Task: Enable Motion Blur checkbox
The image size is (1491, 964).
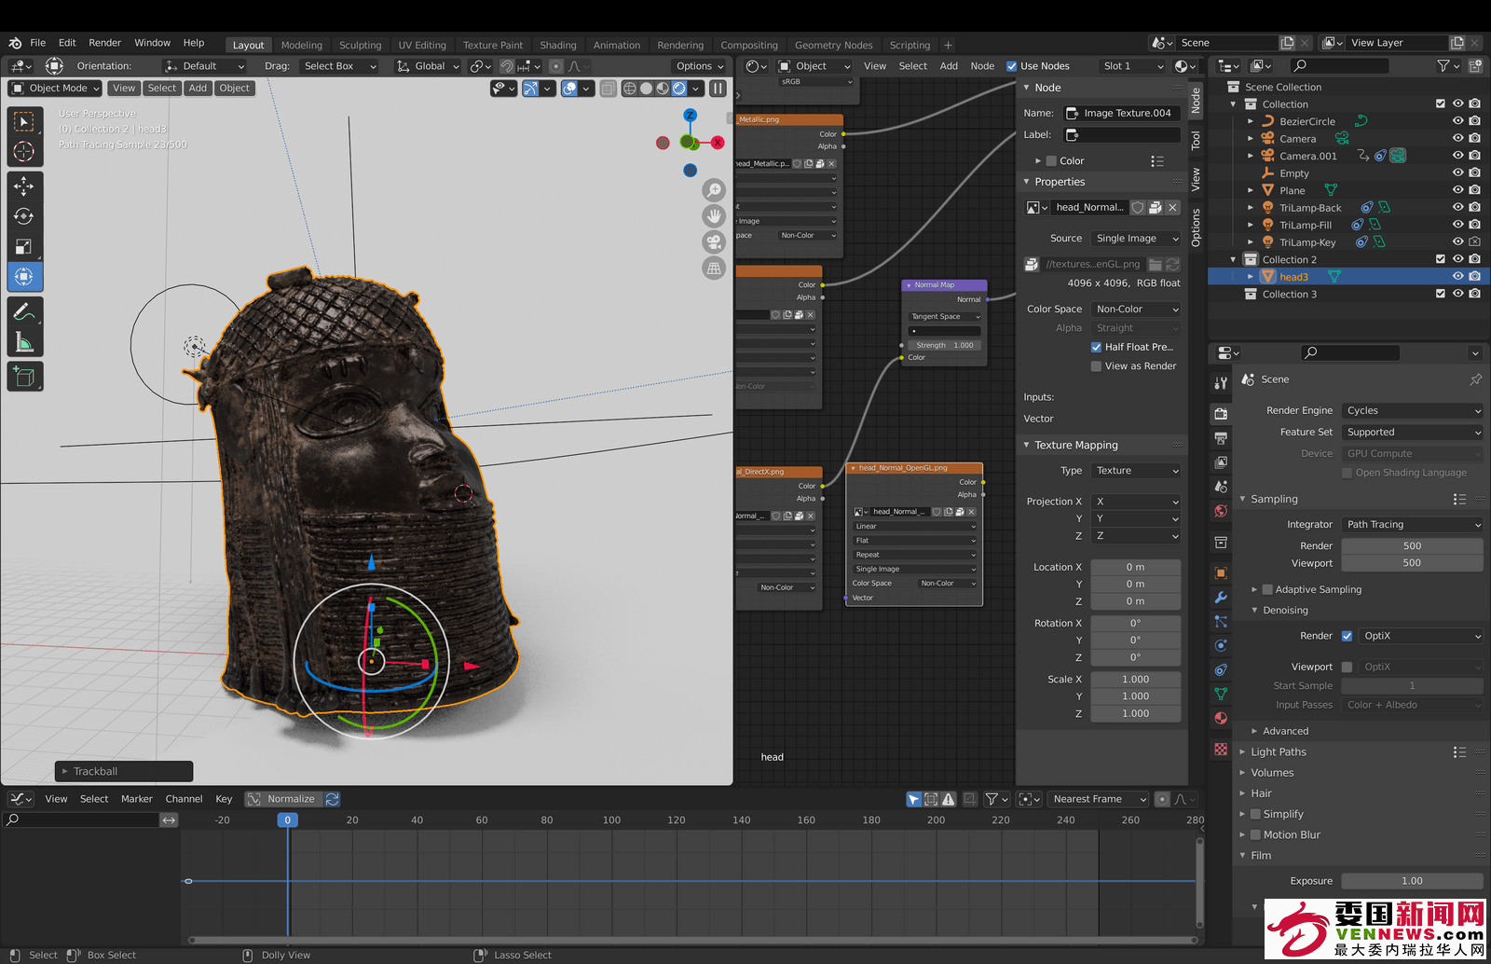Action: pos(1255,834)
